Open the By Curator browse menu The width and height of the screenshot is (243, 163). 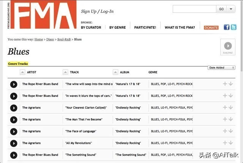coord(91,28)
